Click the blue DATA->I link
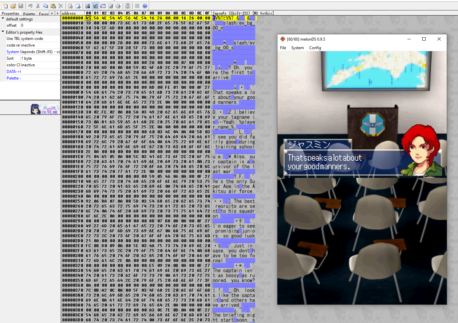The height and width of the screenshot is (323, 458). point(14,72)
